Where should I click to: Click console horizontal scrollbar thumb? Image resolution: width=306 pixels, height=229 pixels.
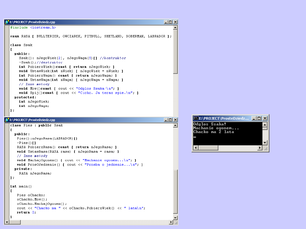tap(208, 148)
